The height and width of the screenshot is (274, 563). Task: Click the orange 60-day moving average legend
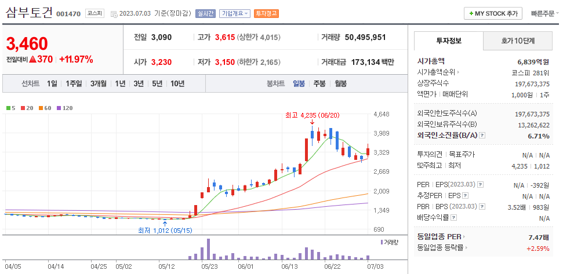coord(45,108)
